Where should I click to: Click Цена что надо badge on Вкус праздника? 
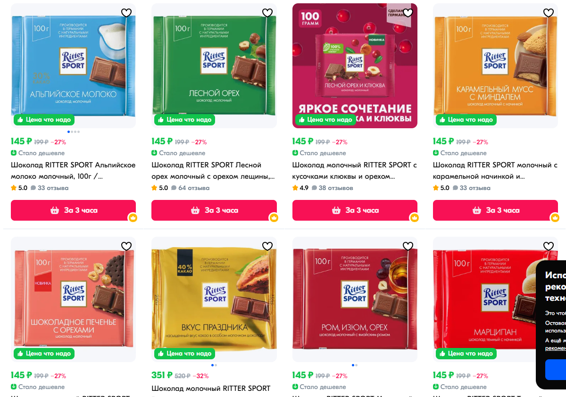183,353
